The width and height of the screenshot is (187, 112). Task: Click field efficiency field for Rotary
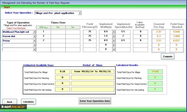click(90, 41)
